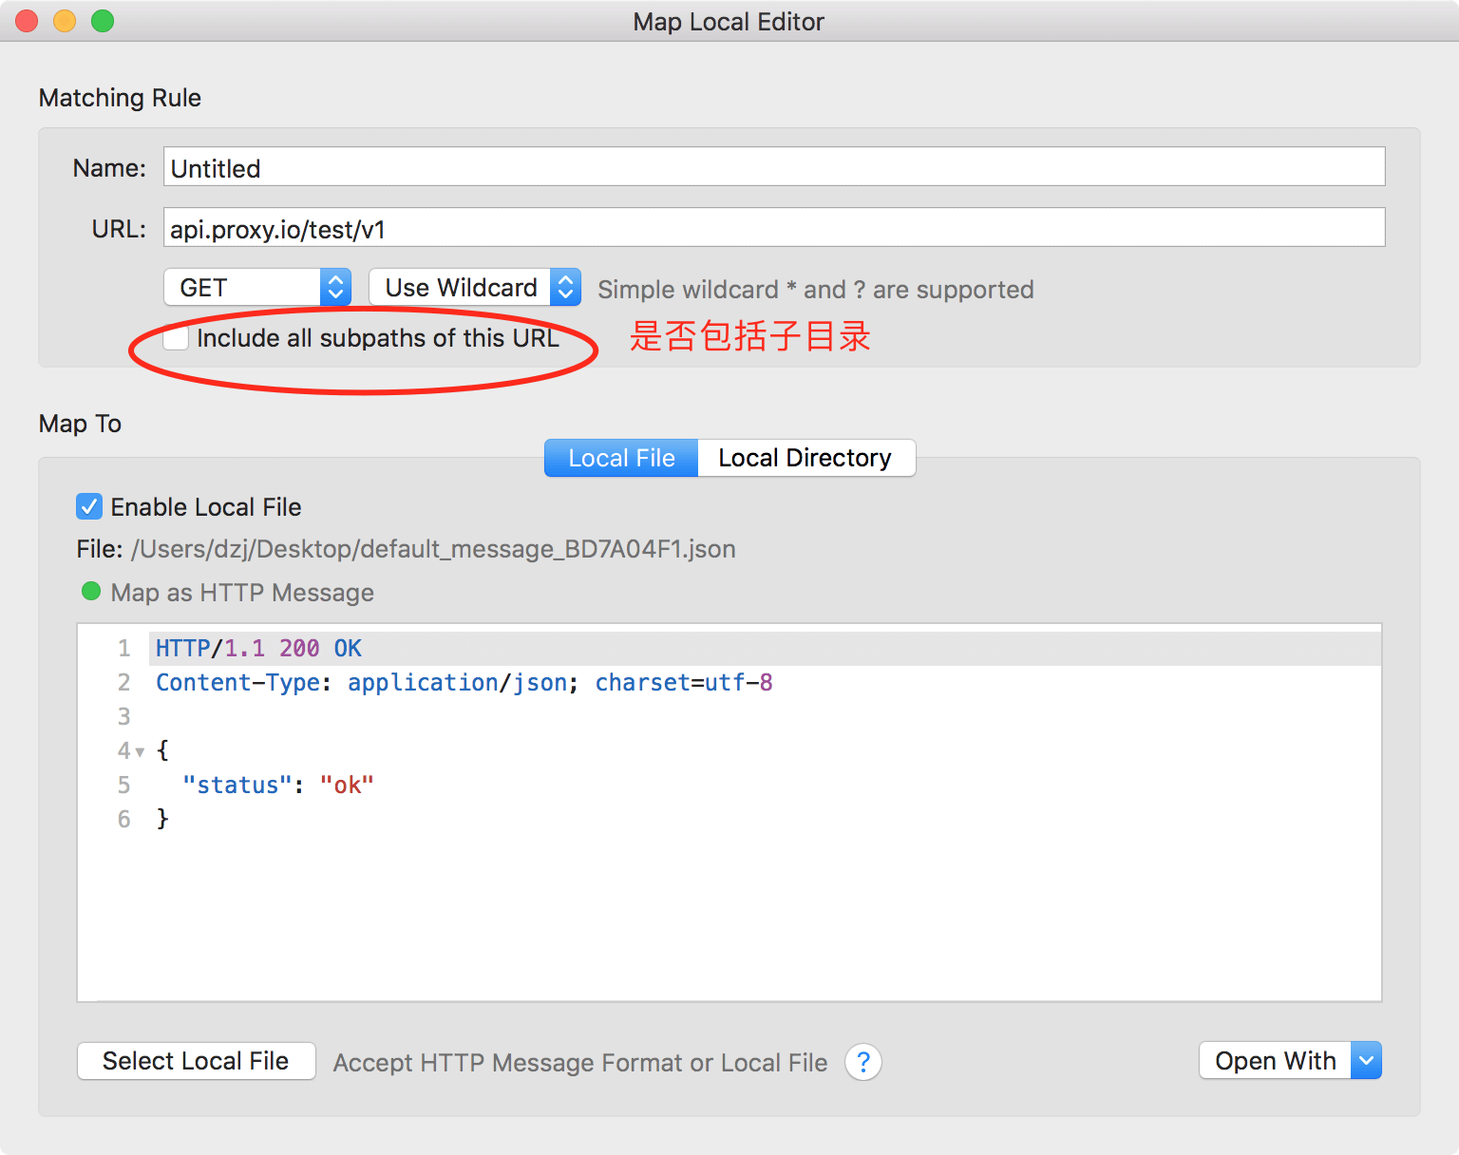The height and width of the screenshot is (1155, 1459).
Task: Open the GET method dropdown
Action: pos(257,287)
